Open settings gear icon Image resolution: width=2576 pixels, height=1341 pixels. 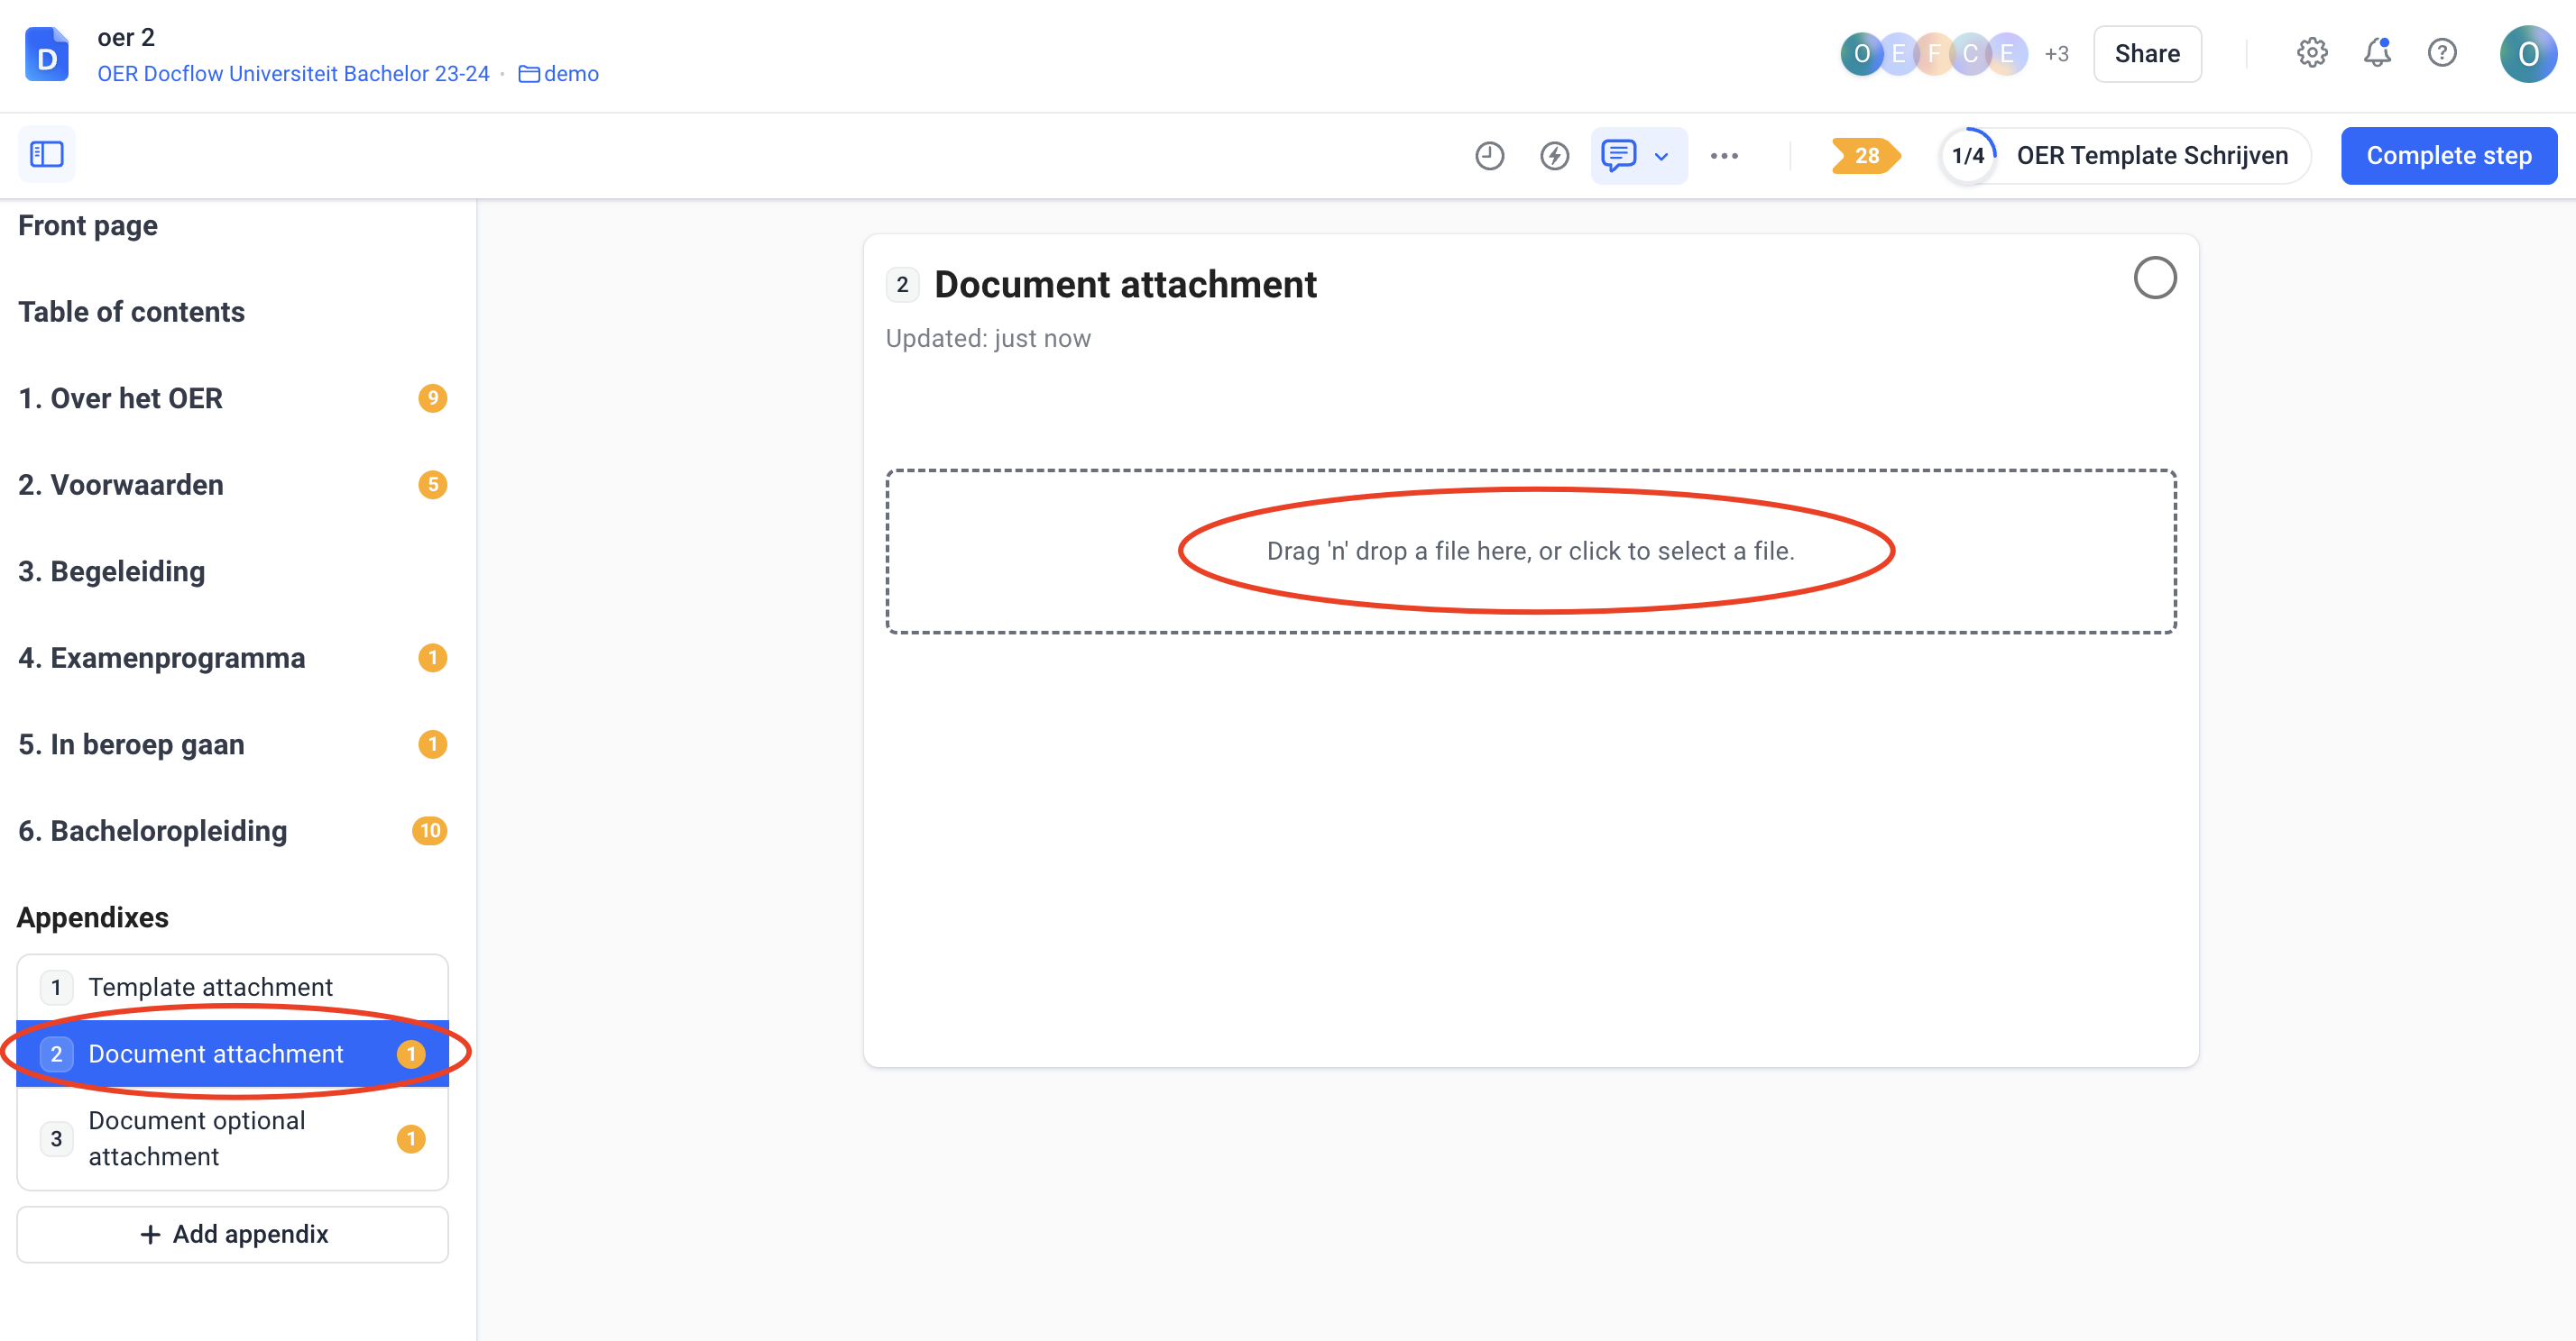(2311, 53)
